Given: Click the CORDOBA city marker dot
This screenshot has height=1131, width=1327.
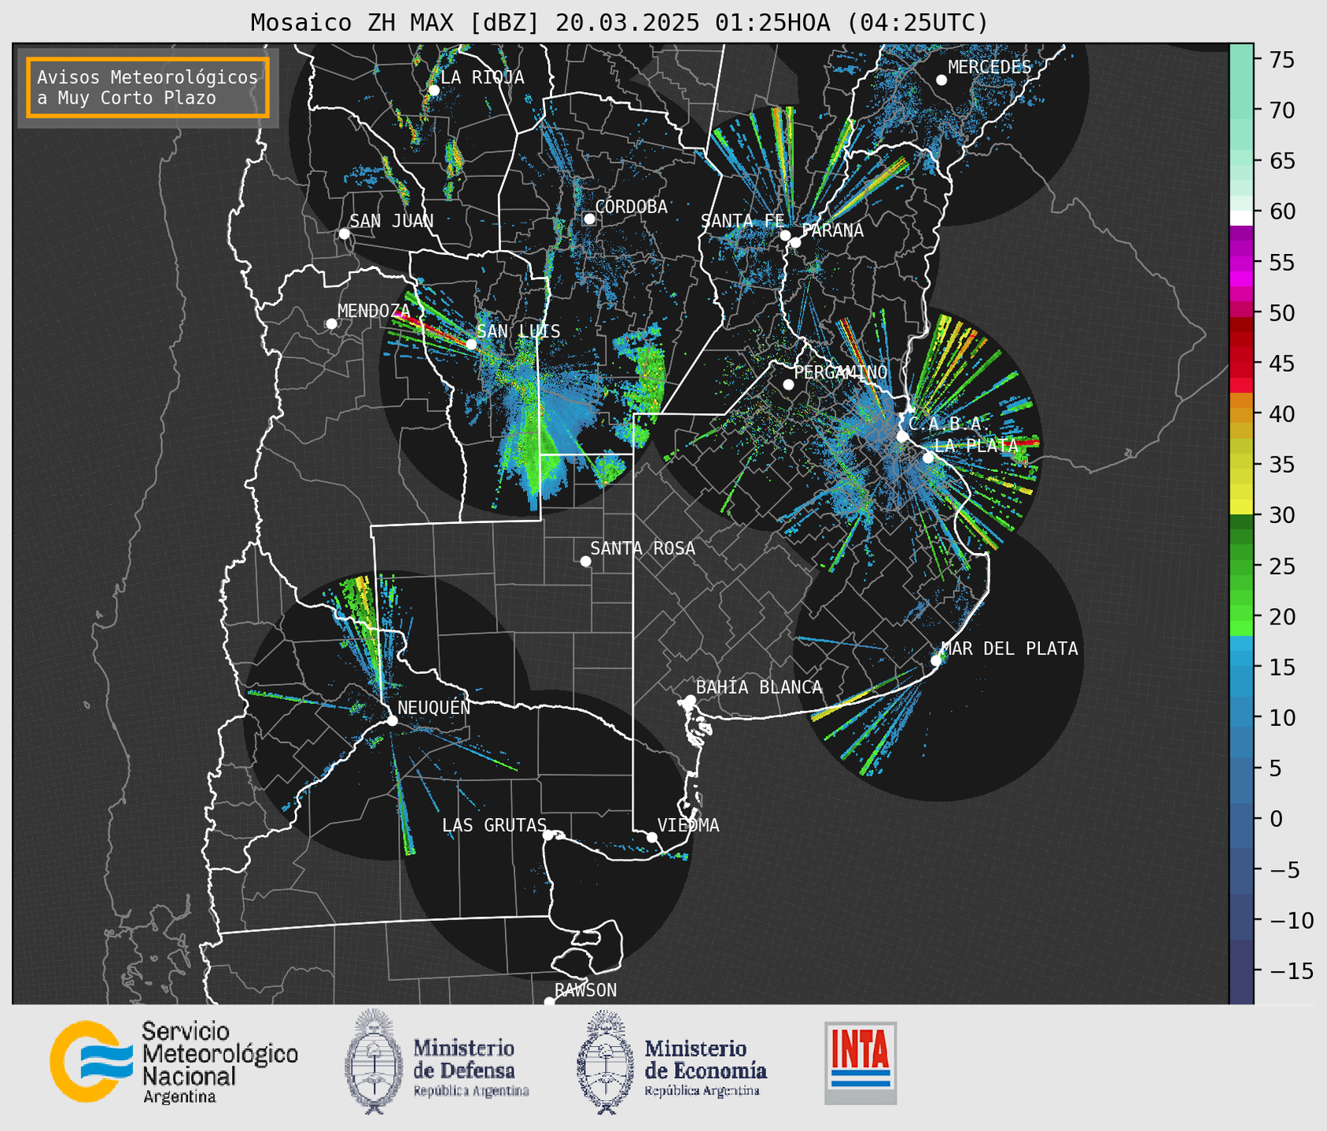Looking at the screenshot, I should click(589, 219).
